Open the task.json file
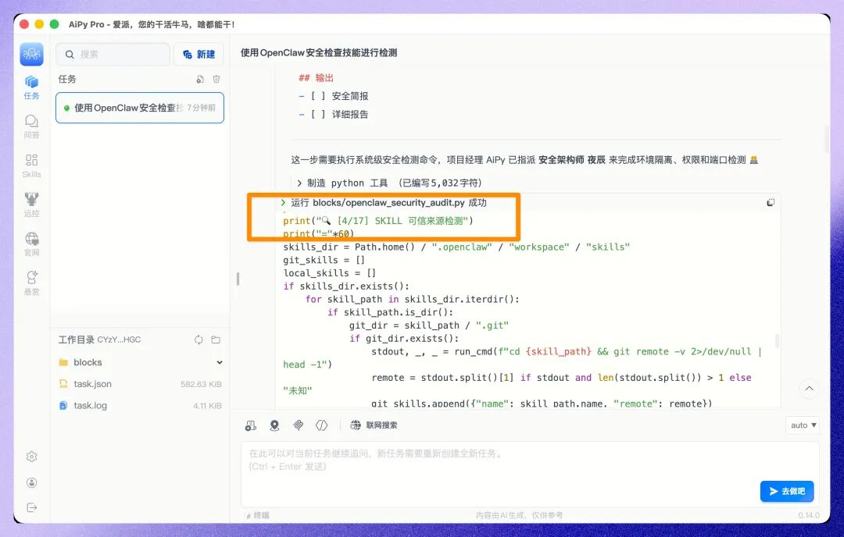Screen dimensions: 844x537 [92, 384]
